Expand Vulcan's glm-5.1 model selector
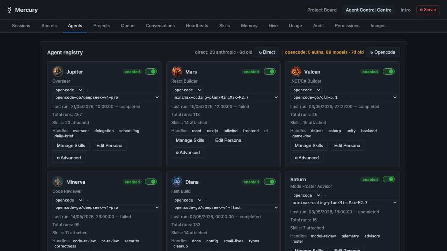447x251 pixels. pos(344,98)
